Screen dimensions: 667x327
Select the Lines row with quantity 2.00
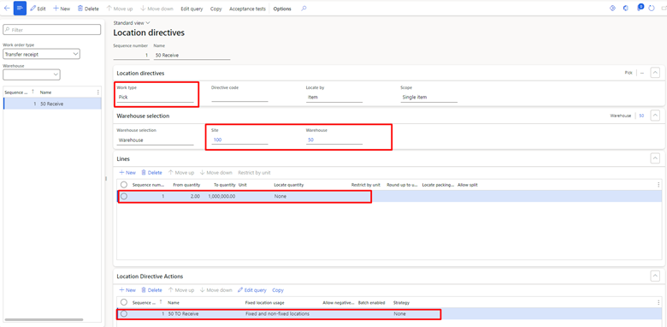coord(124,196)
